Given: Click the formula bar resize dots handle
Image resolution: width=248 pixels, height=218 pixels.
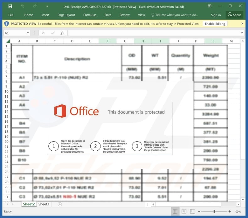Looking at the screenshot, I should [x=34, y=33].
